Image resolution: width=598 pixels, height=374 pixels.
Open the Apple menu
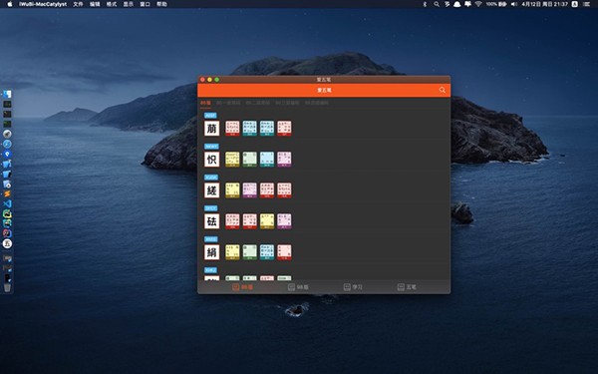click(10, 4)
